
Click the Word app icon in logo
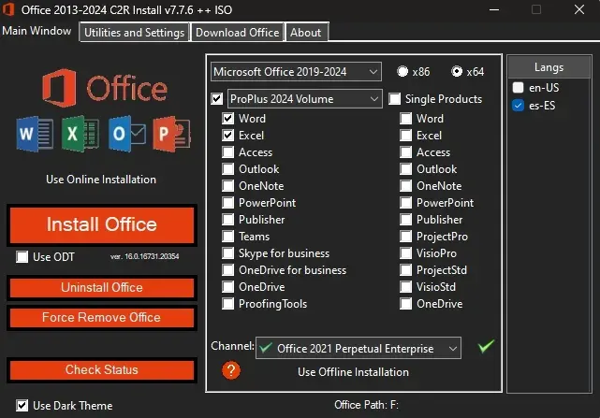pyautogui.click(x=35, y=134)
